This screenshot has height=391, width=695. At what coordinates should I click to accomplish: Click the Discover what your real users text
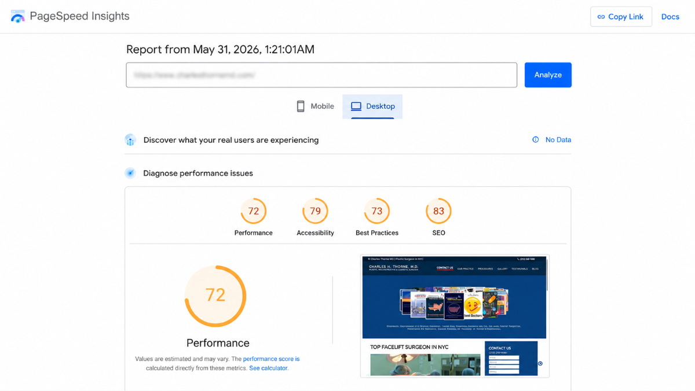[231, 140]
